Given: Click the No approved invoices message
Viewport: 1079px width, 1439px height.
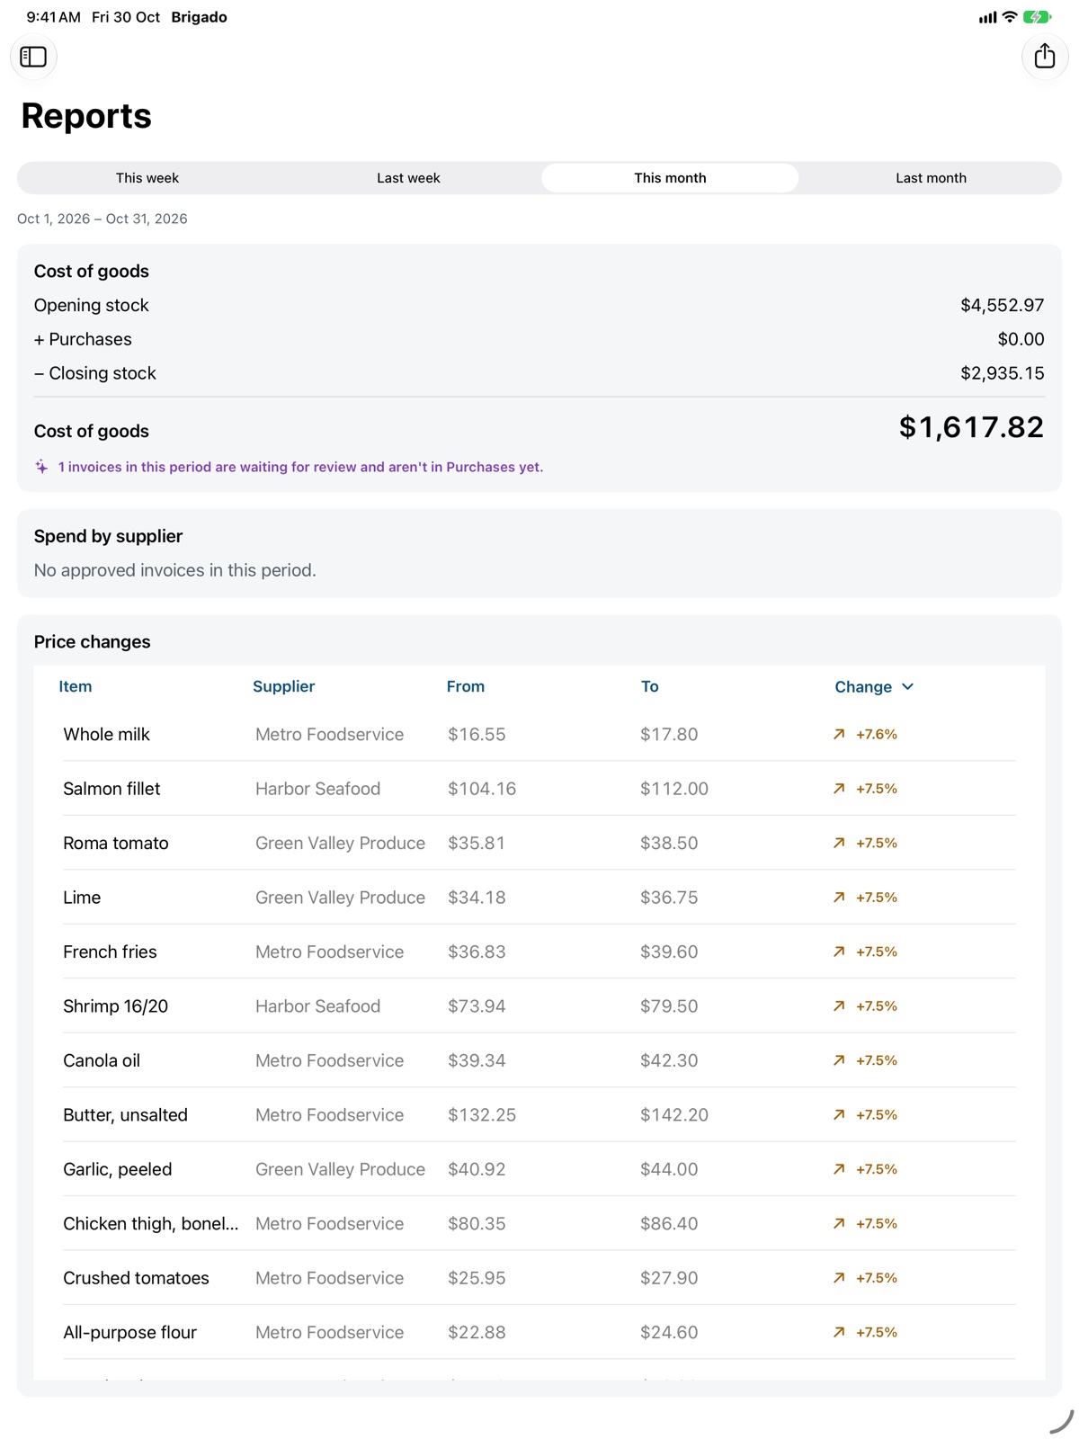Looking at the screenshot, I should point(174,570).
